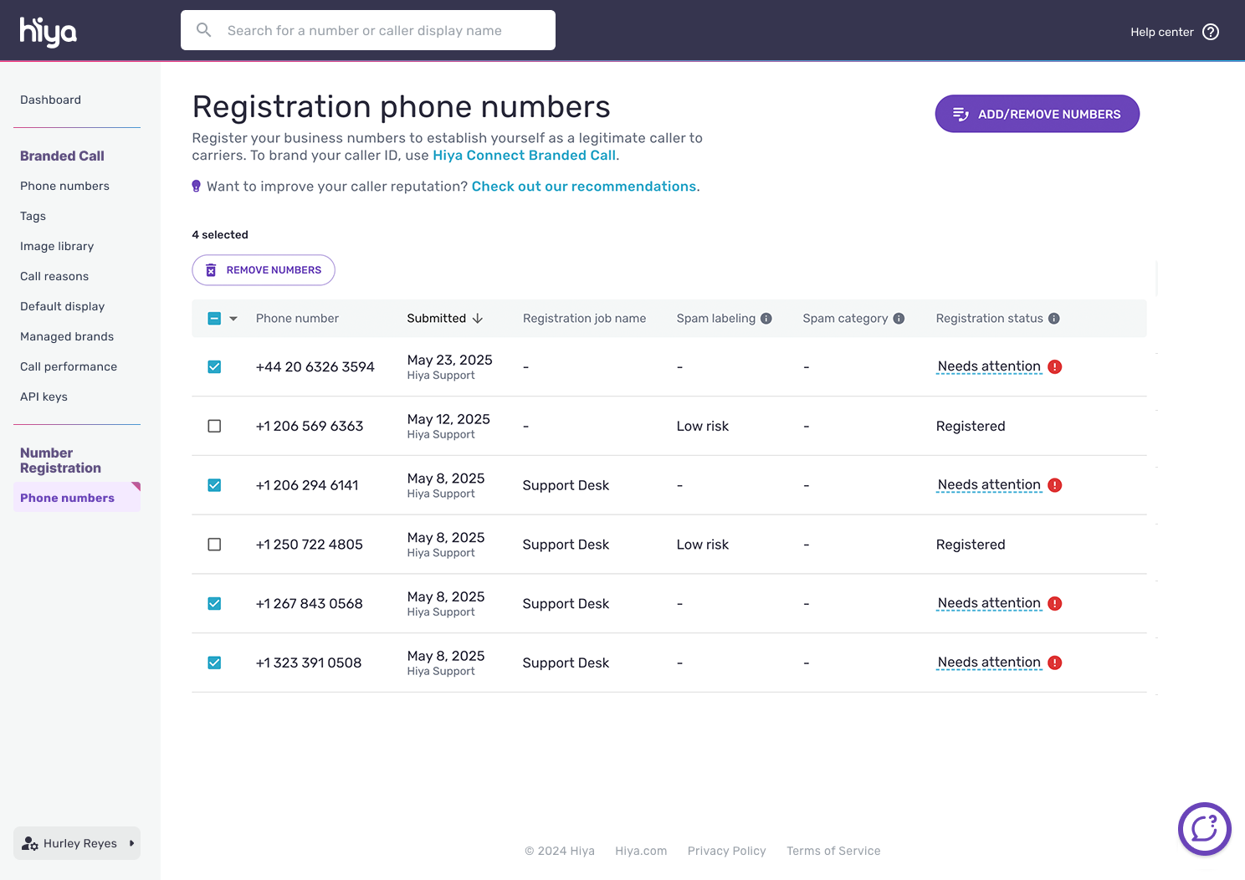The height and width of the screenshot is (880, 1245).
Task: Click the ADD/REMOVE NUMBERS button
Action: click(x=1037, y=114)
